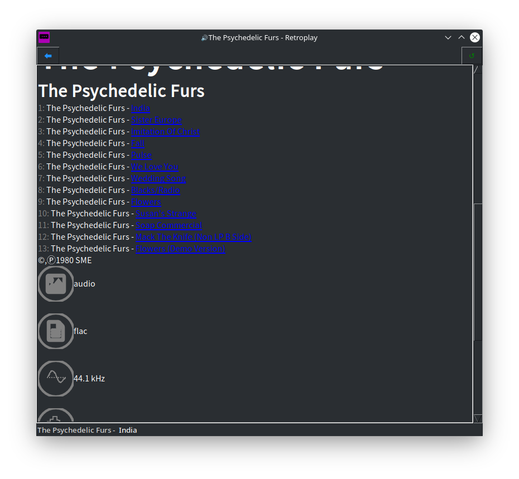Minimize the Retroplay window
Screen dimensions: 519x479
click(x=448, y=38)
